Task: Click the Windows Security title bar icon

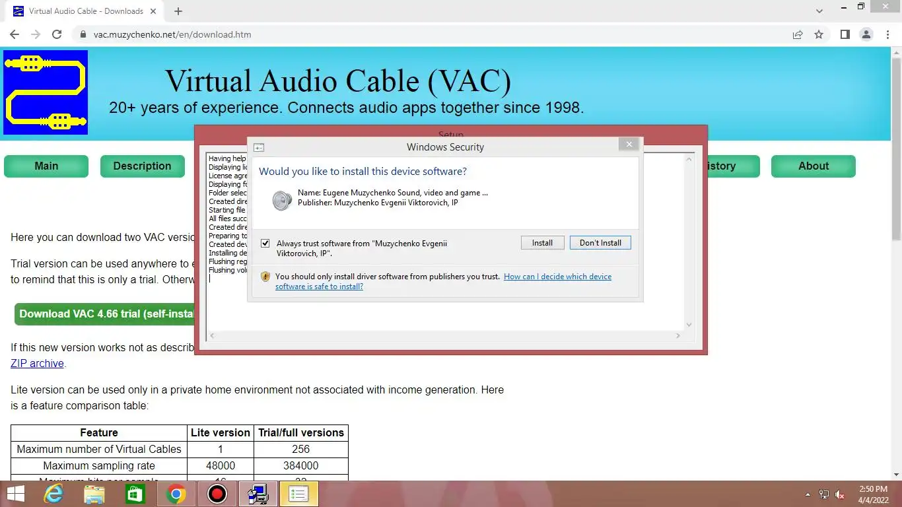Action: (259, 148)
